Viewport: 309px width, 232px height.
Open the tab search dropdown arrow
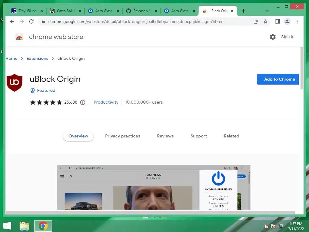(x=267, y=11)
